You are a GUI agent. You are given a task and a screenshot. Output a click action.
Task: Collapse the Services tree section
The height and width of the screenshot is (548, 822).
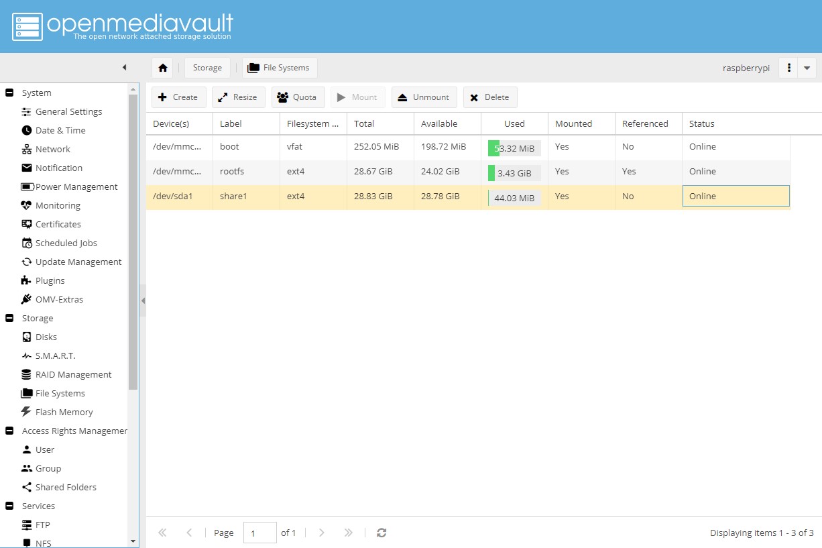[9, 506]
